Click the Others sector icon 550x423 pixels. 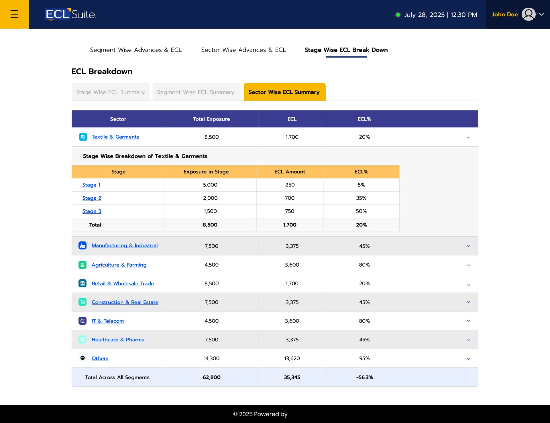coord(82,358)
